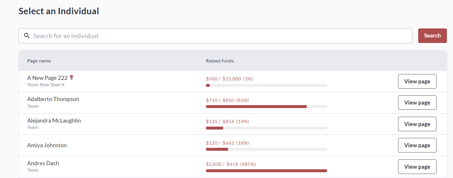Click Adalberto Thompson's 83% progress bar
453x178 pixels.
(x=266, y=107)
